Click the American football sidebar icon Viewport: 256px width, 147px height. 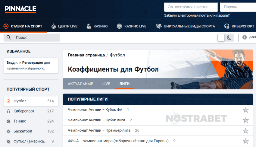(x=8, y=142)
